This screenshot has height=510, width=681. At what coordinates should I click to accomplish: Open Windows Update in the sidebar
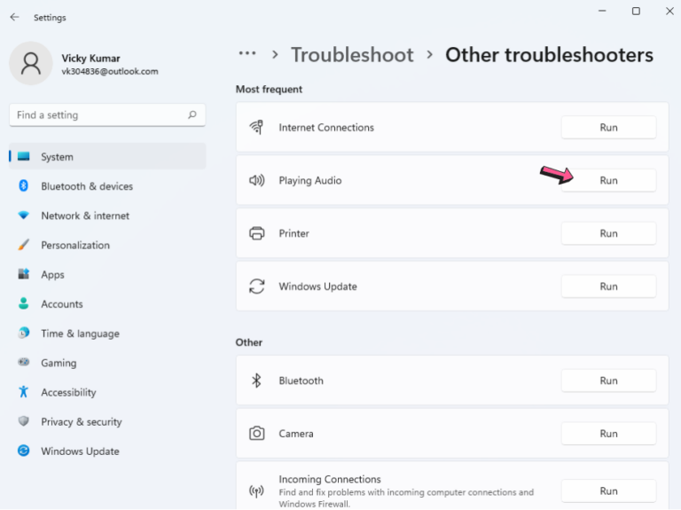(80, 451)
